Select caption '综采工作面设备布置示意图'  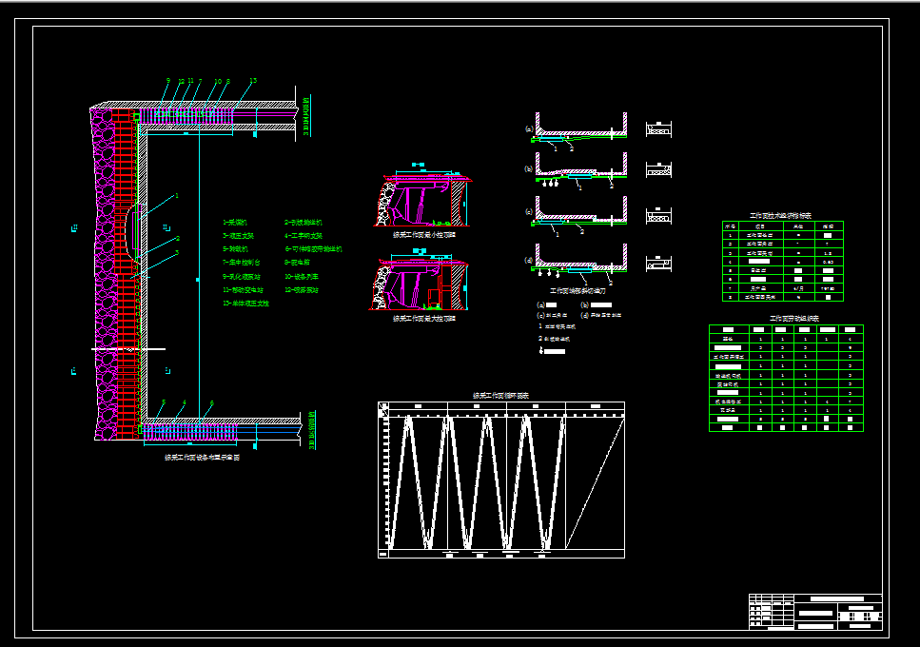click(202, 458)
